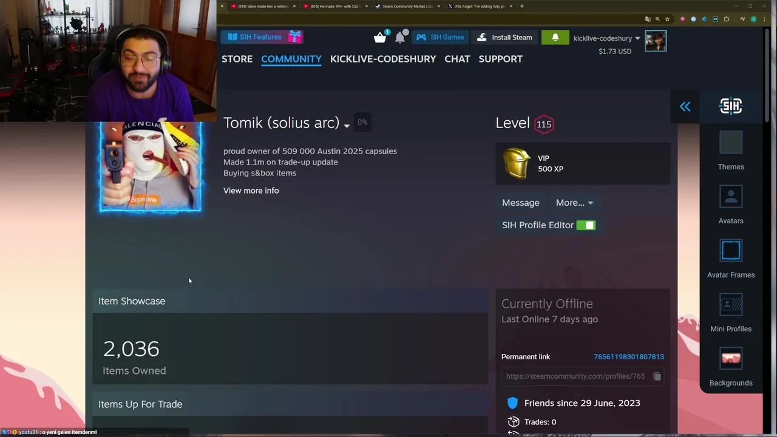Image resolution: width=777 pixels, height=437 pixels.
Task: Open the SIH Games button
Action: (440, 37)
